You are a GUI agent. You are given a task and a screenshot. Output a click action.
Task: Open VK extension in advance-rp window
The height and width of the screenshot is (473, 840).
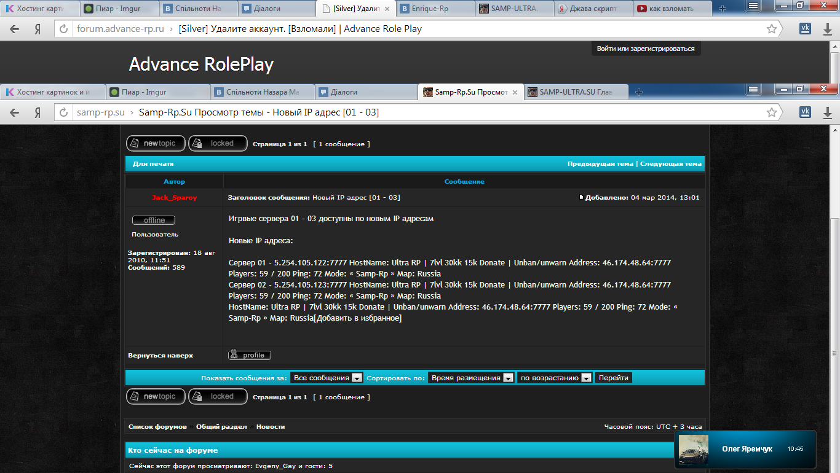coord(804,28)
